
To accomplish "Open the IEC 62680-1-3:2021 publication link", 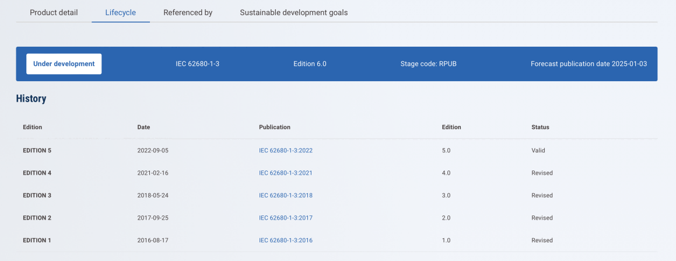I will coord(286,173).
